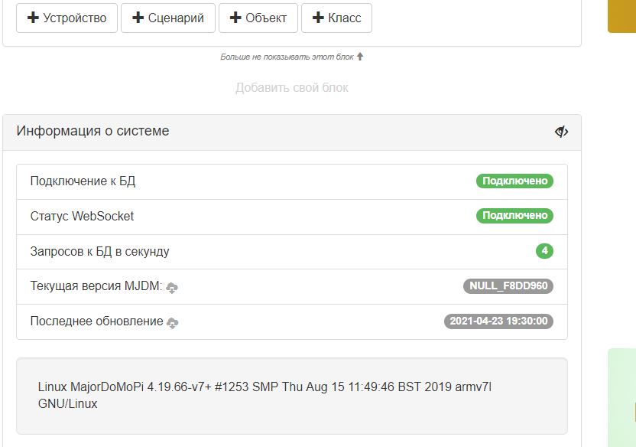Click the green badge showing 4 requests
The height and width of the screenshot is (447, 636).
coord(544,251)
